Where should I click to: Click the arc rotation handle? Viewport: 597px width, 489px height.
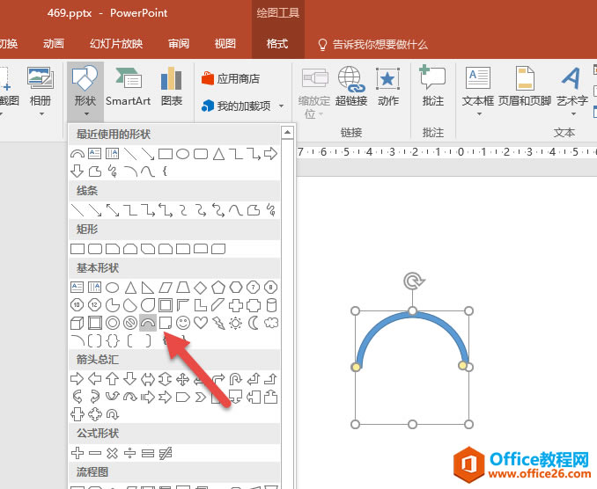tap(414, 281)
